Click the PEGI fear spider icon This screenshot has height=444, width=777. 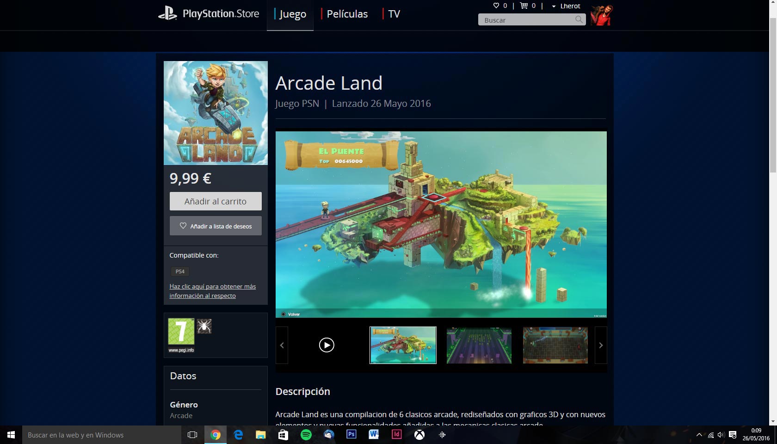[x=204, y=326]
